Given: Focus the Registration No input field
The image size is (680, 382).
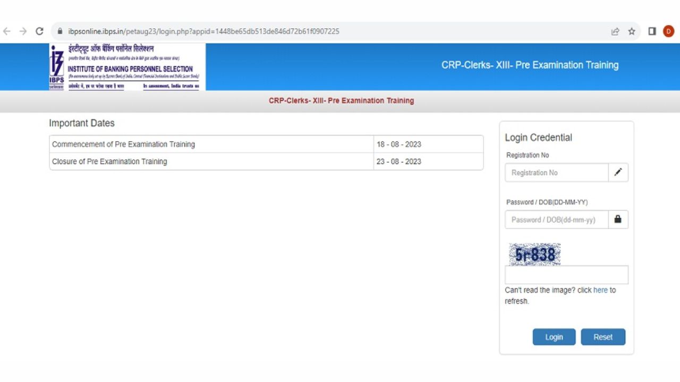Looking at the screenshot, I should coord(557,172).
